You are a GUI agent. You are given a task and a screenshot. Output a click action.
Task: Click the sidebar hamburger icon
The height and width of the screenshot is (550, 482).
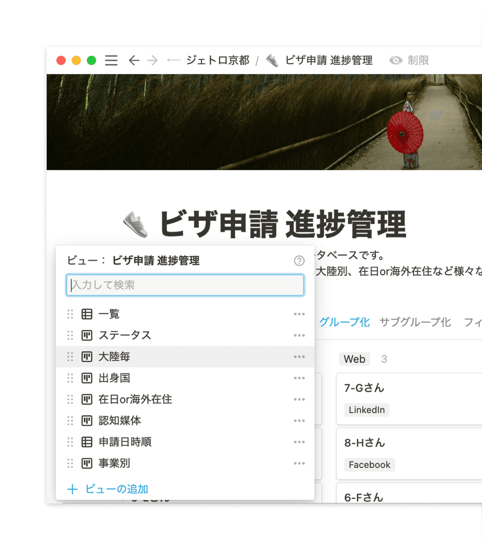(x=111, y=61)
